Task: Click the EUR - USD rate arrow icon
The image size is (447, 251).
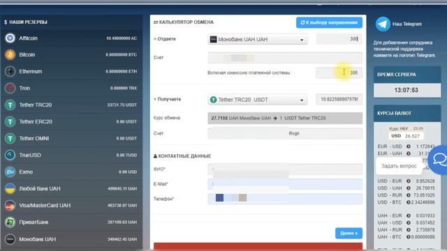Action: coord(408,146)
